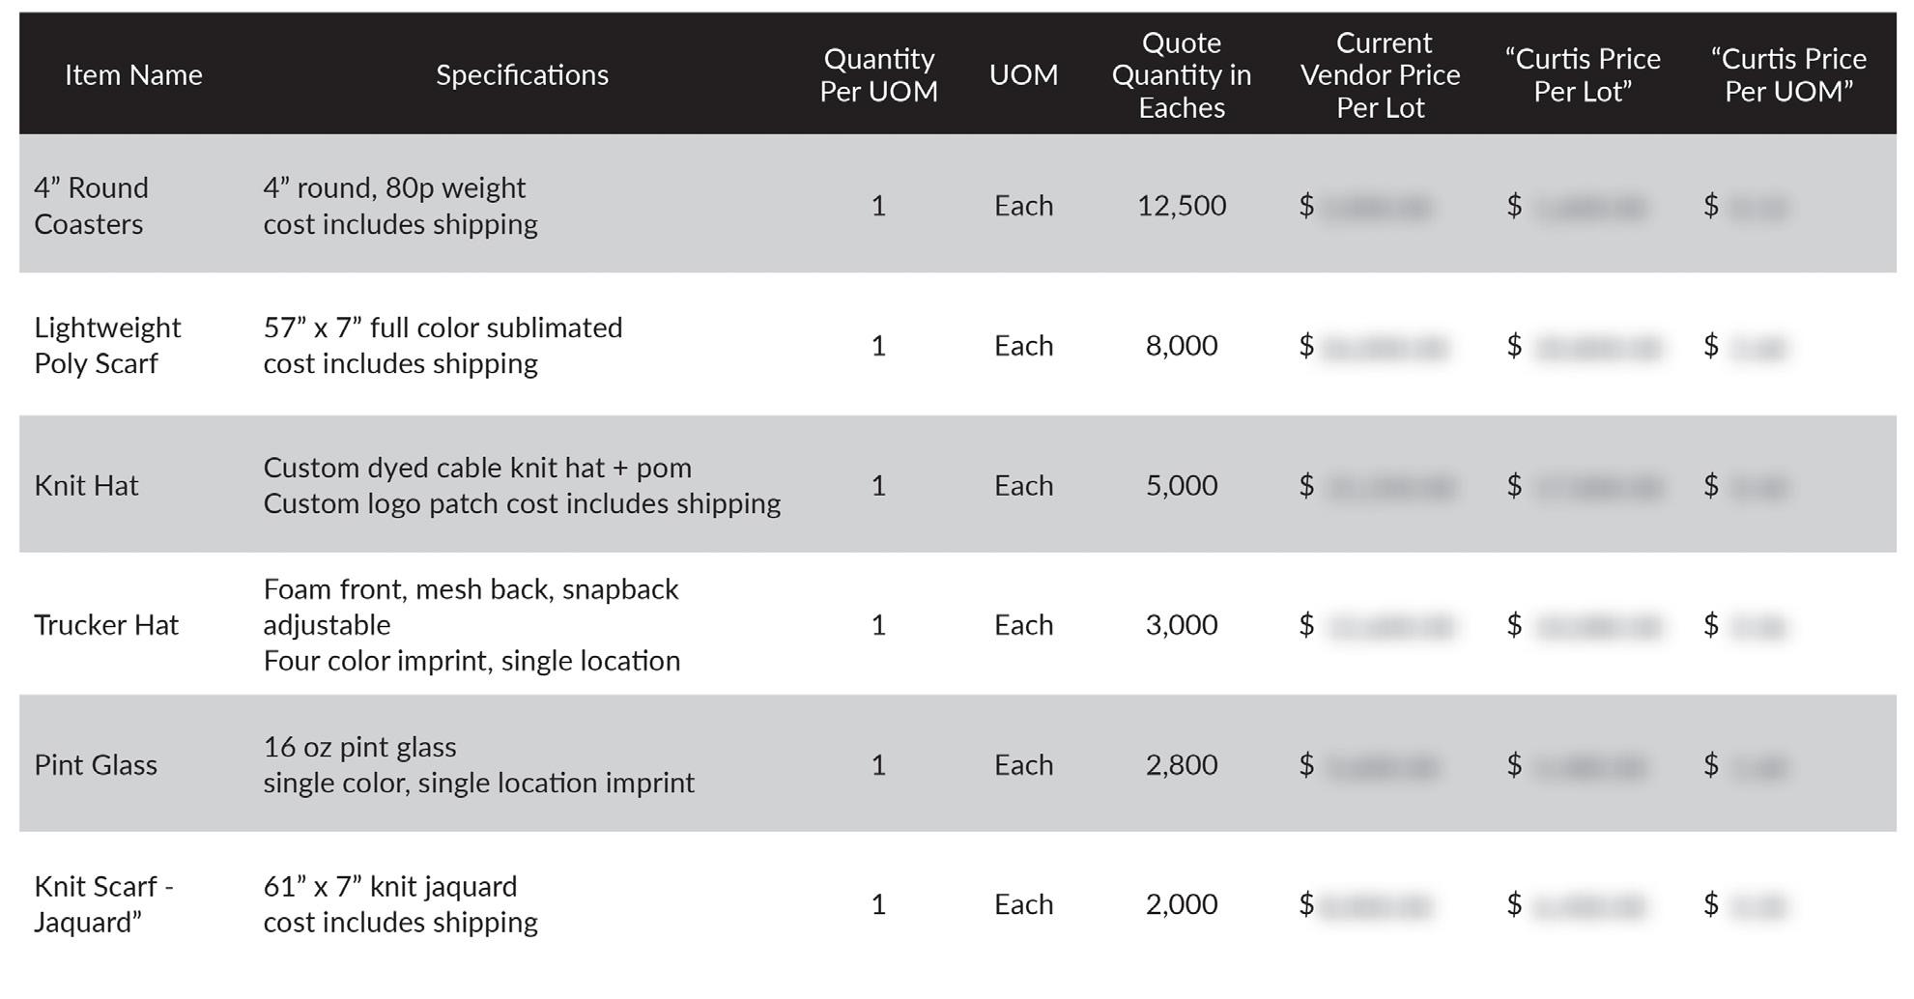Click the Curtis Price Per UOM header

1788,74
